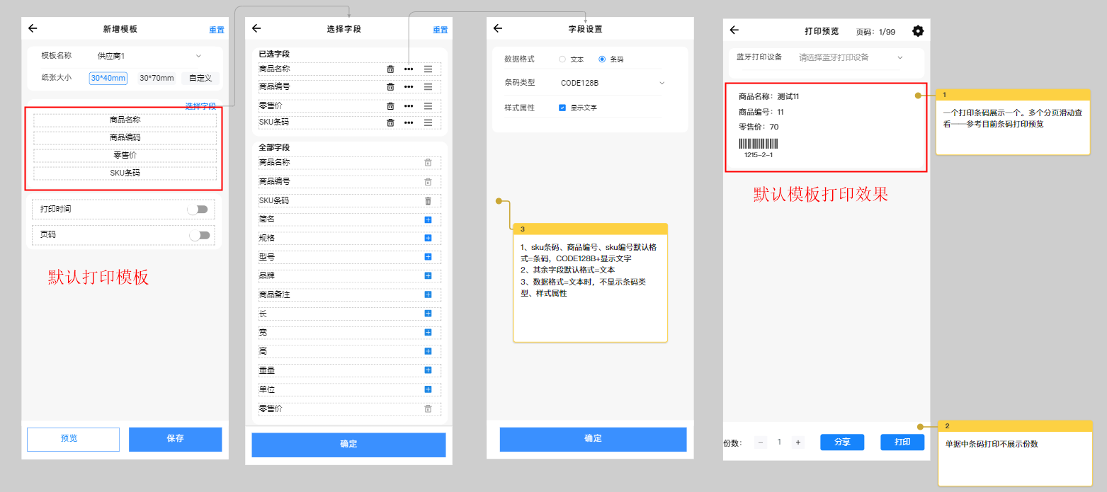
Task: Open more options for selected 商品编号
Action: [x=409, y=86]
